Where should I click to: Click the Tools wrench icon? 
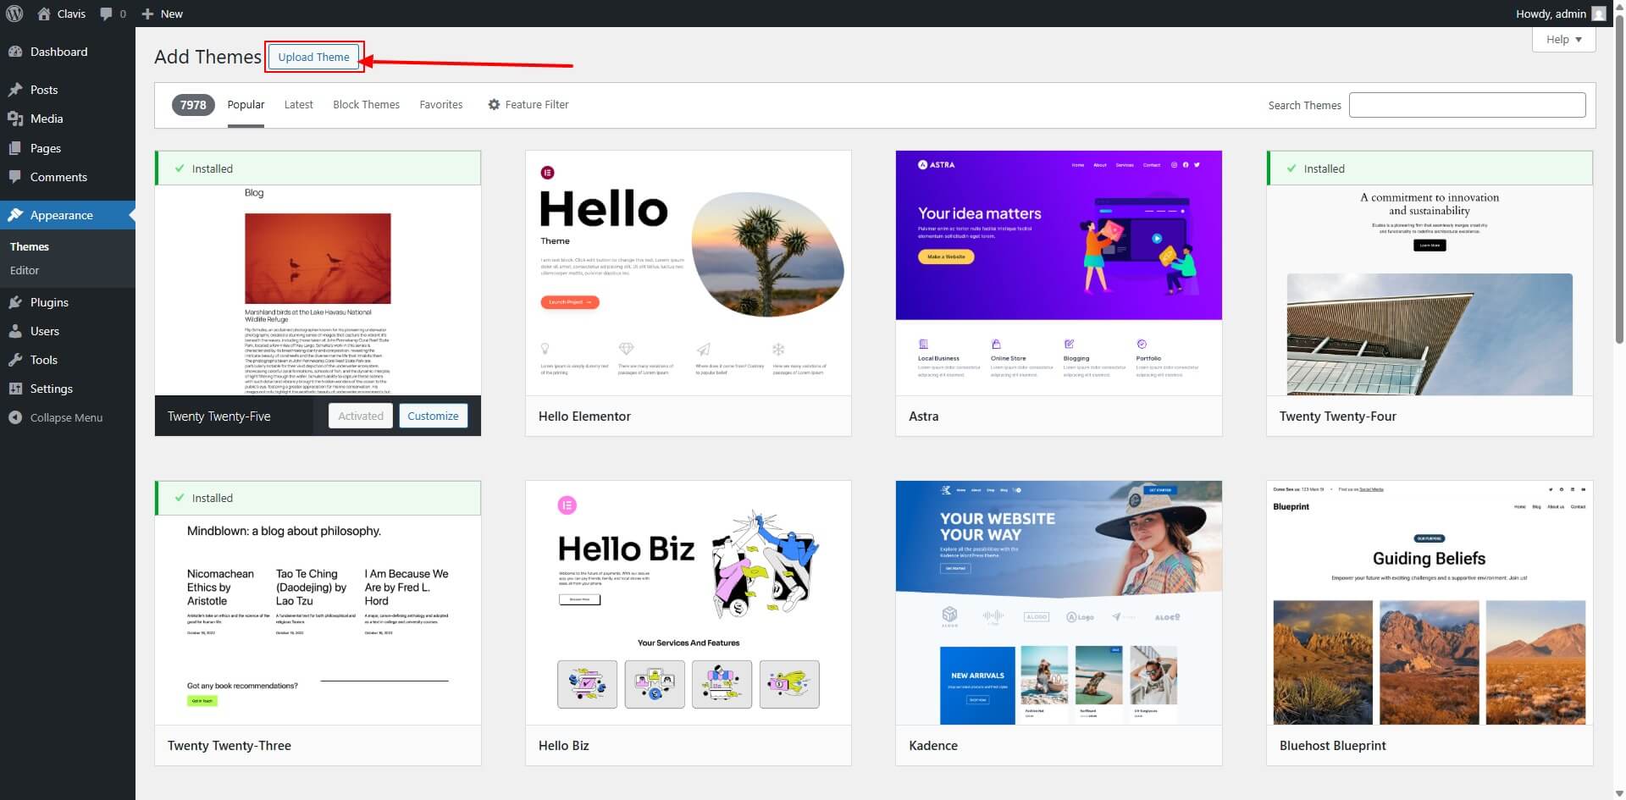(15, 360)
